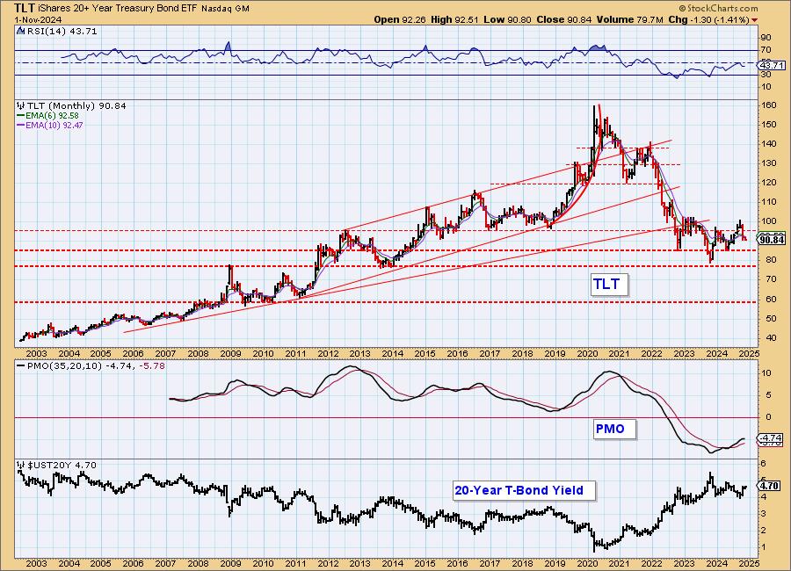Click the 4.70 yield value tag on right axis

(770, 486)
